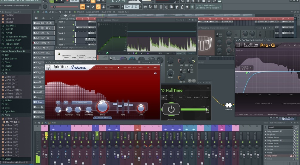The image size is (300, 165).
Task: Click the Pro-Q band solo headphone icon
Action: 251,68
